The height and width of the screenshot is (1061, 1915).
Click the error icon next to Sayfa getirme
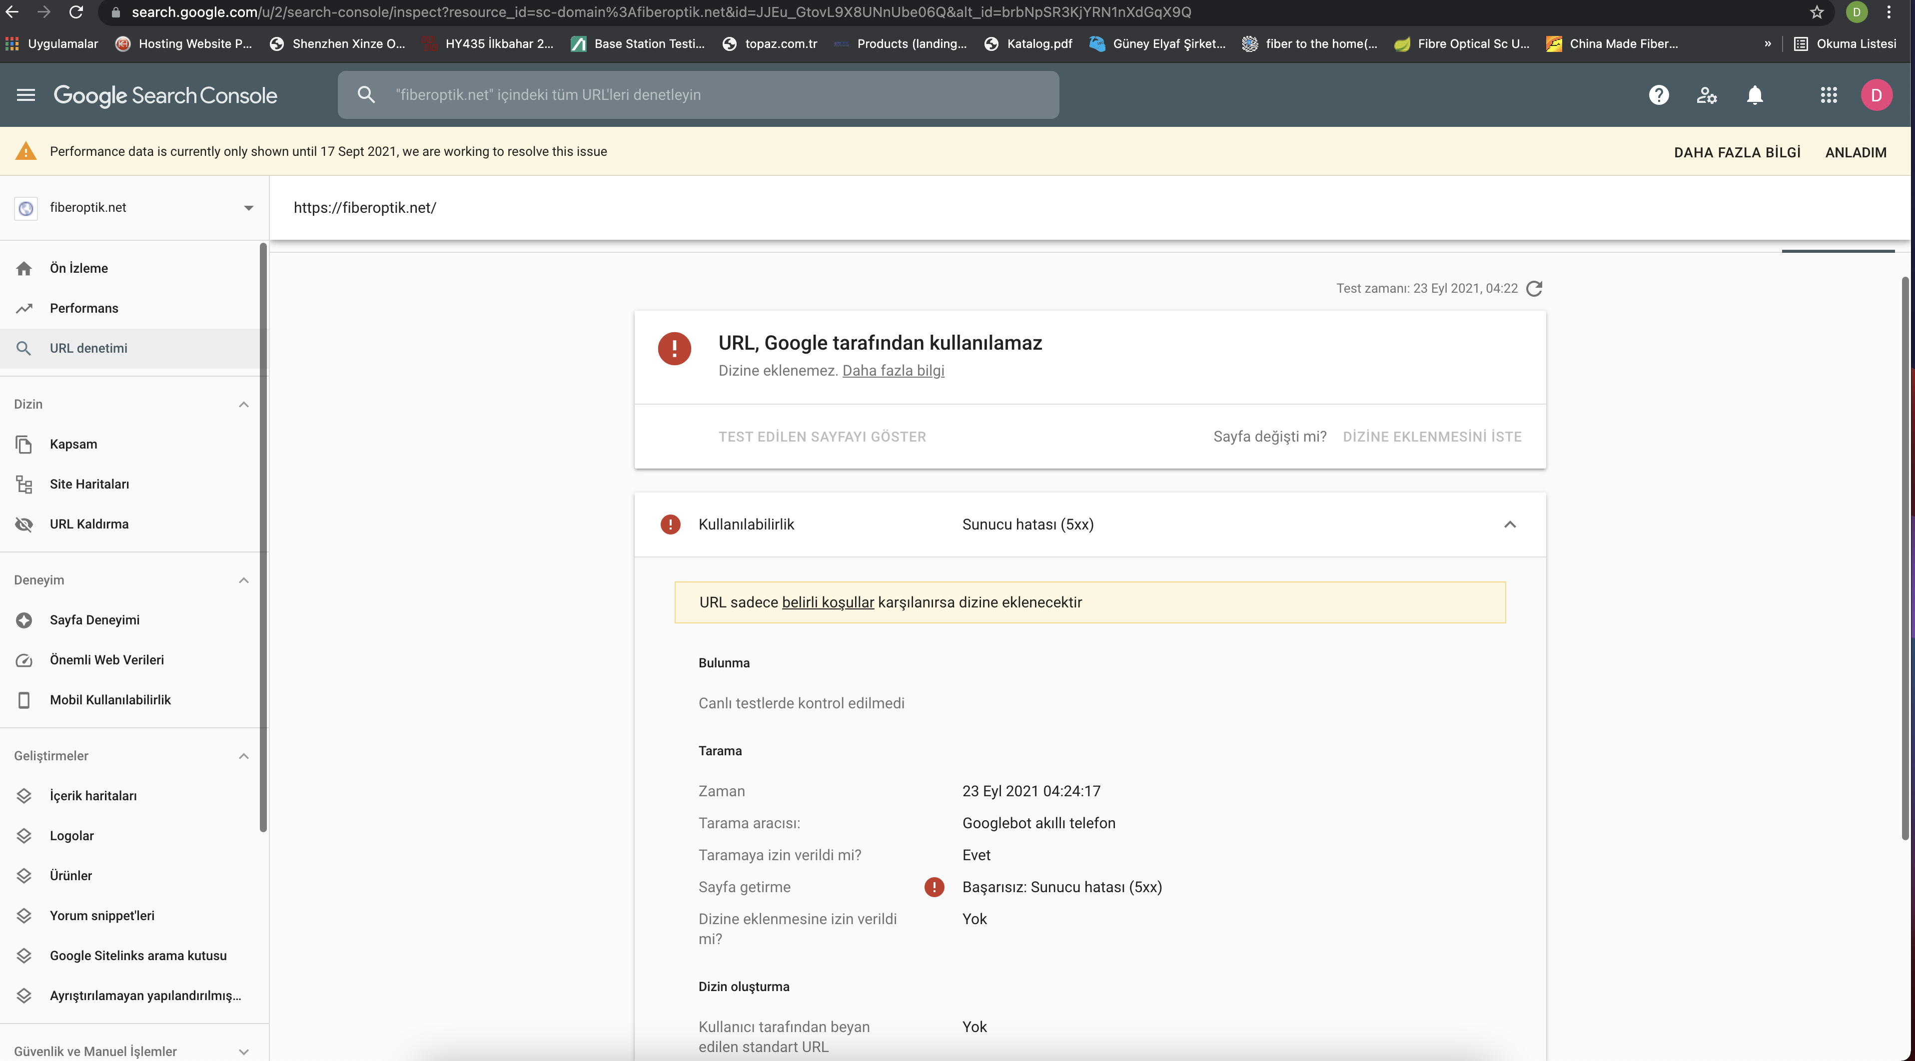(935, 887)
